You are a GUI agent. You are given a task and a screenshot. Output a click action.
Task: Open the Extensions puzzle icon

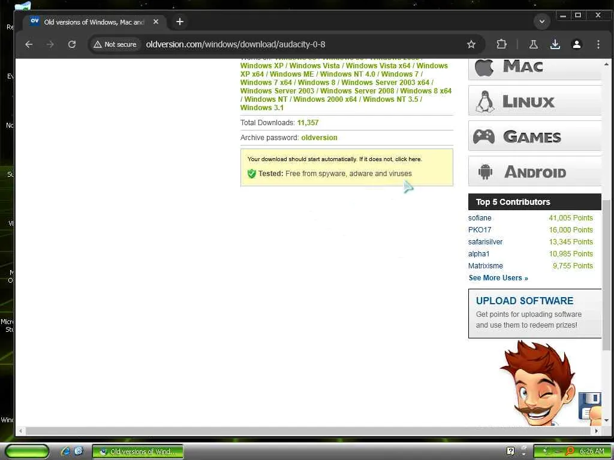click(x=501, y=44)
